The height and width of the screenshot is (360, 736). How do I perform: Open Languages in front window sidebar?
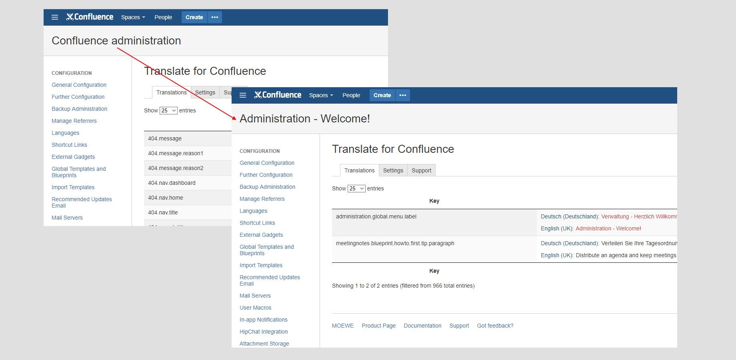[x=253, y=211]
